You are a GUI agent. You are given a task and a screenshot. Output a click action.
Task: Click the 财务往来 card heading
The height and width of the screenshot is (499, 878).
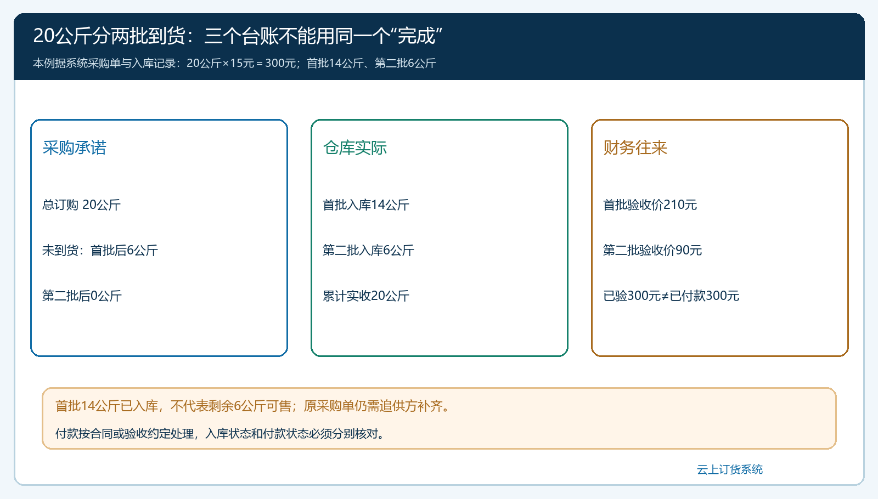click(x=635, y=148)
